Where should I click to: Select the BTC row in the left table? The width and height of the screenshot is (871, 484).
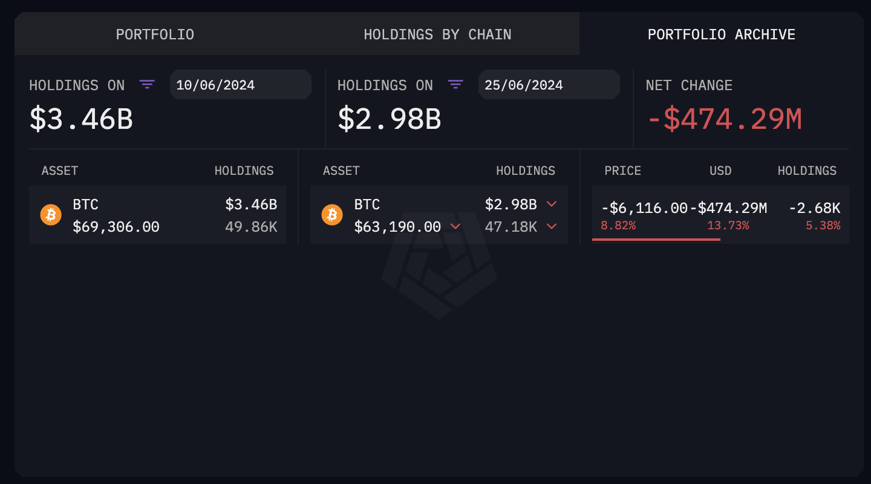(157, 215)
